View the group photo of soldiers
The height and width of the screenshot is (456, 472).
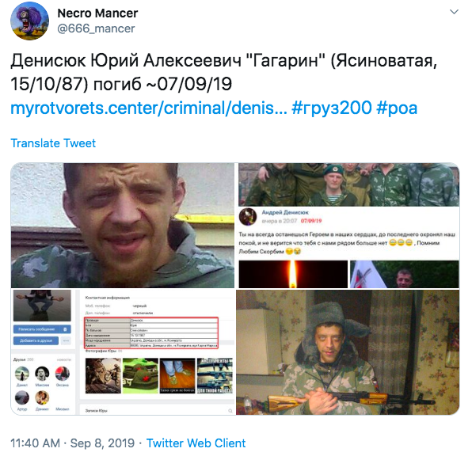(349, 184)
